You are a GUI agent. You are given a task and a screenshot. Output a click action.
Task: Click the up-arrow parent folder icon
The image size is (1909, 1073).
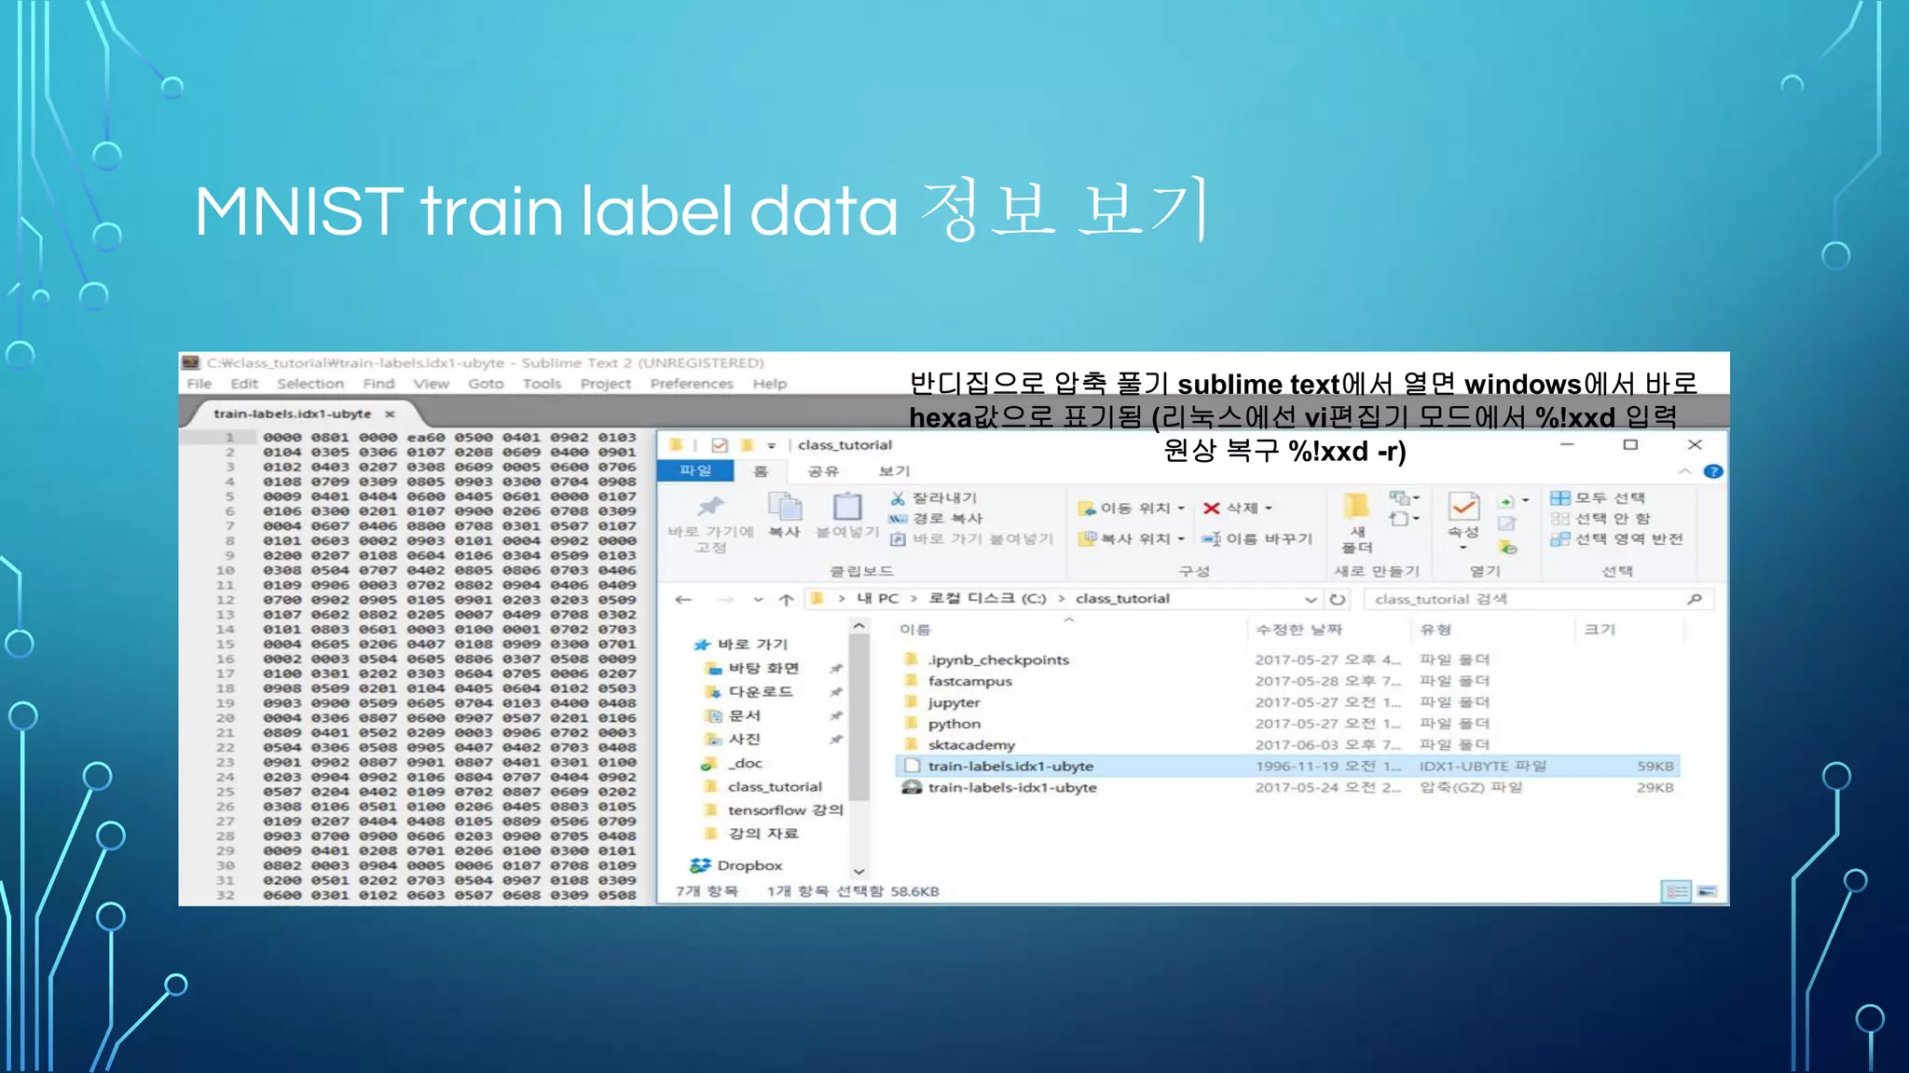click(786, 599)
